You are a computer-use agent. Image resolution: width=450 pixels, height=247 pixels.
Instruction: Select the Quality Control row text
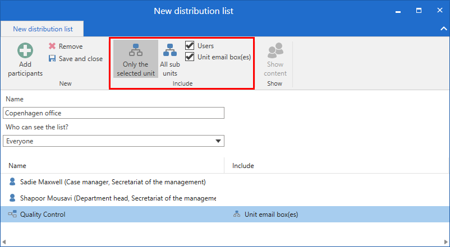pos(43,215)
